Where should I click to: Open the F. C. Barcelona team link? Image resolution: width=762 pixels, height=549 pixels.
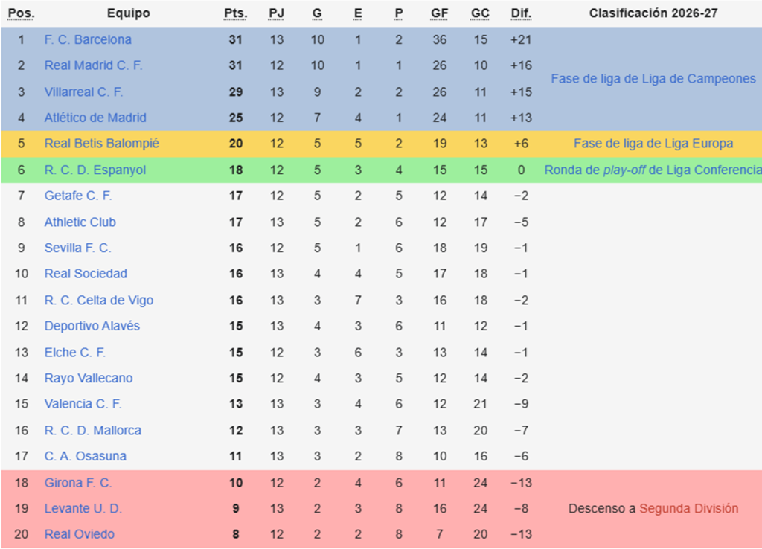click(x=88, y=39)
